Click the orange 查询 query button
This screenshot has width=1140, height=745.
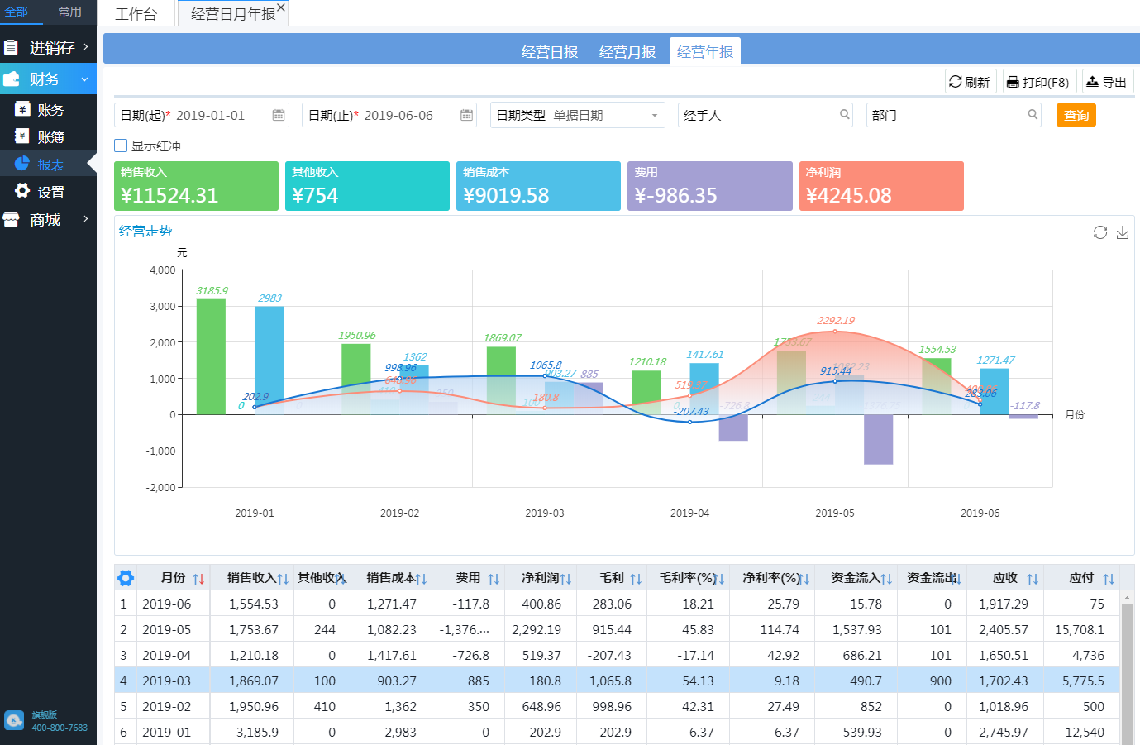(1076, 115)
